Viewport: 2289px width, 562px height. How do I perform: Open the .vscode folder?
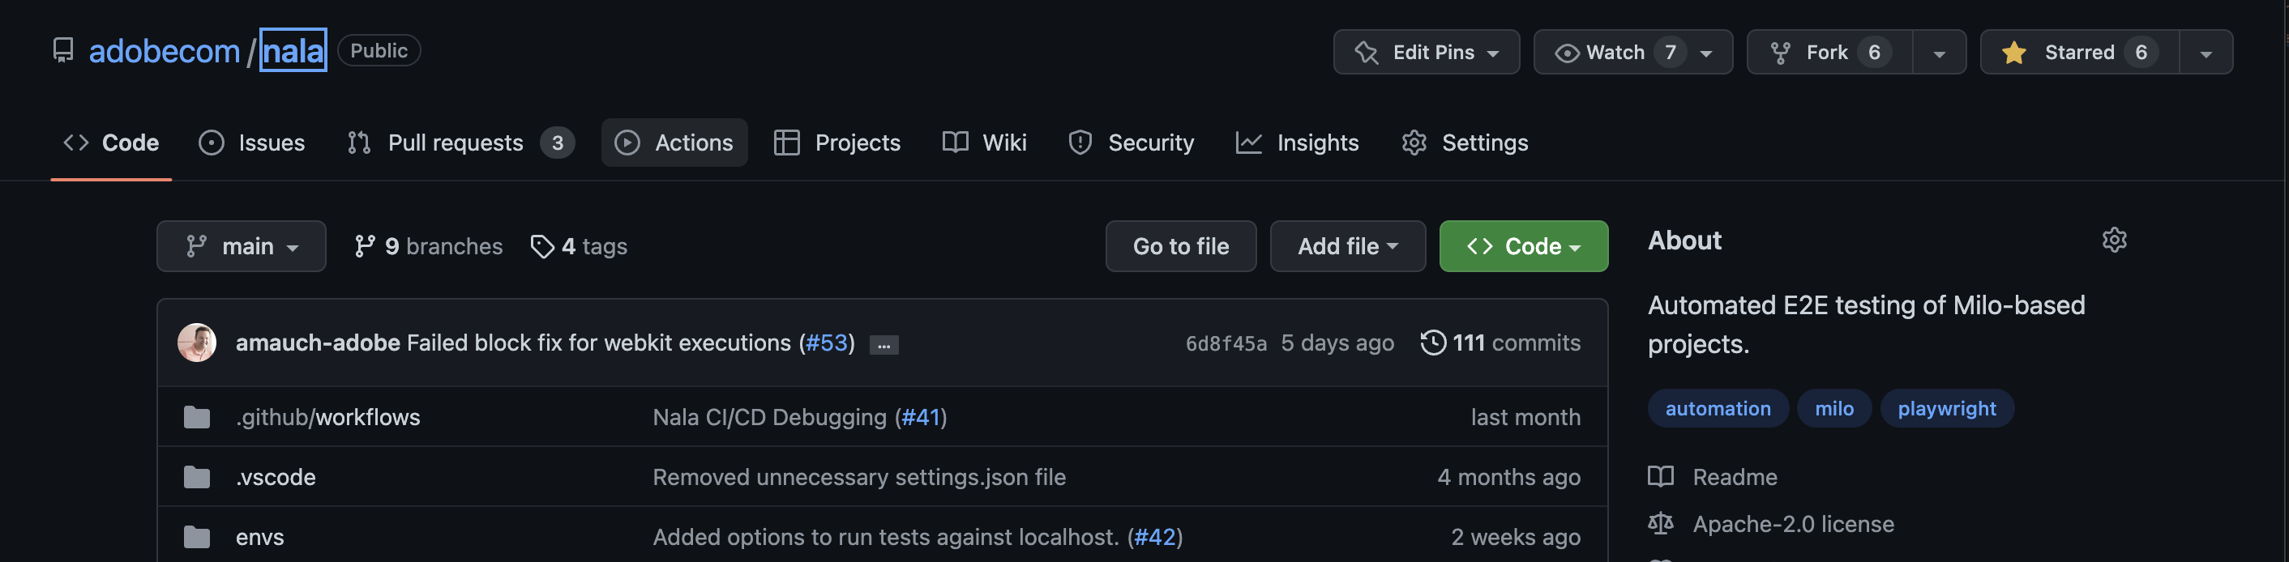(276, 478)
